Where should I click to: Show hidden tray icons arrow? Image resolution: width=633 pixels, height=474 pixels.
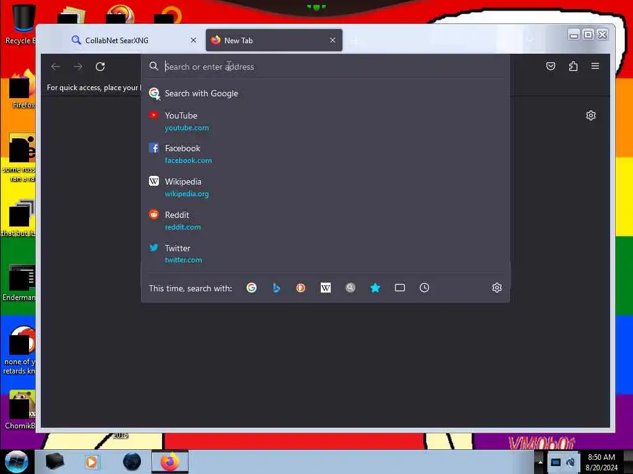coord(540,462)
